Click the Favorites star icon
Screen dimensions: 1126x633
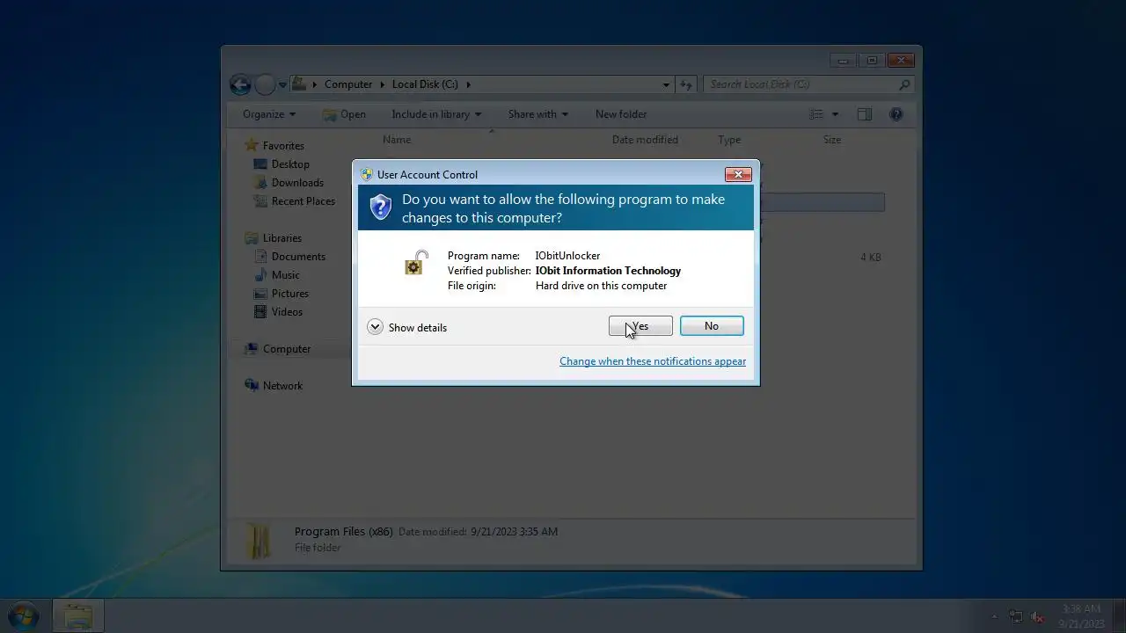tap(252, 145)
